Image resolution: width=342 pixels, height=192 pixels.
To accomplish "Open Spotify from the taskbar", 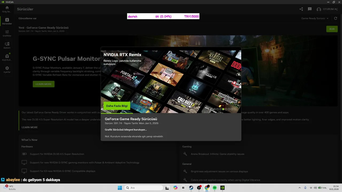I will 215,188.
